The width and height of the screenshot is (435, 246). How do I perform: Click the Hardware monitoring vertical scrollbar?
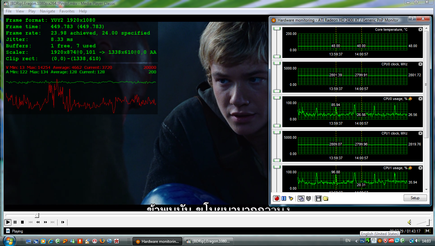click(x=426, y=85)
